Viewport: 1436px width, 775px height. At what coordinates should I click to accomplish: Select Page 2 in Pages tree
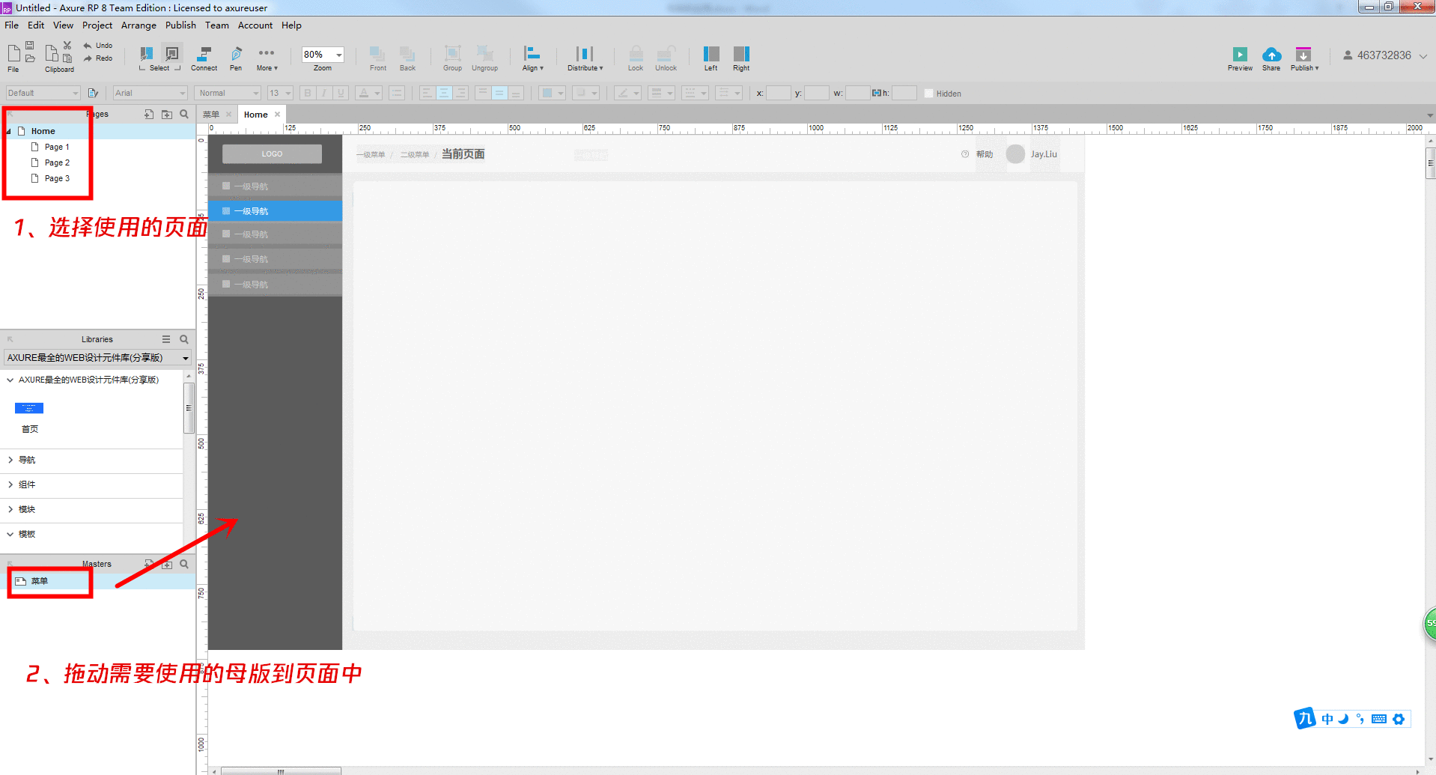tap(57, 162)
